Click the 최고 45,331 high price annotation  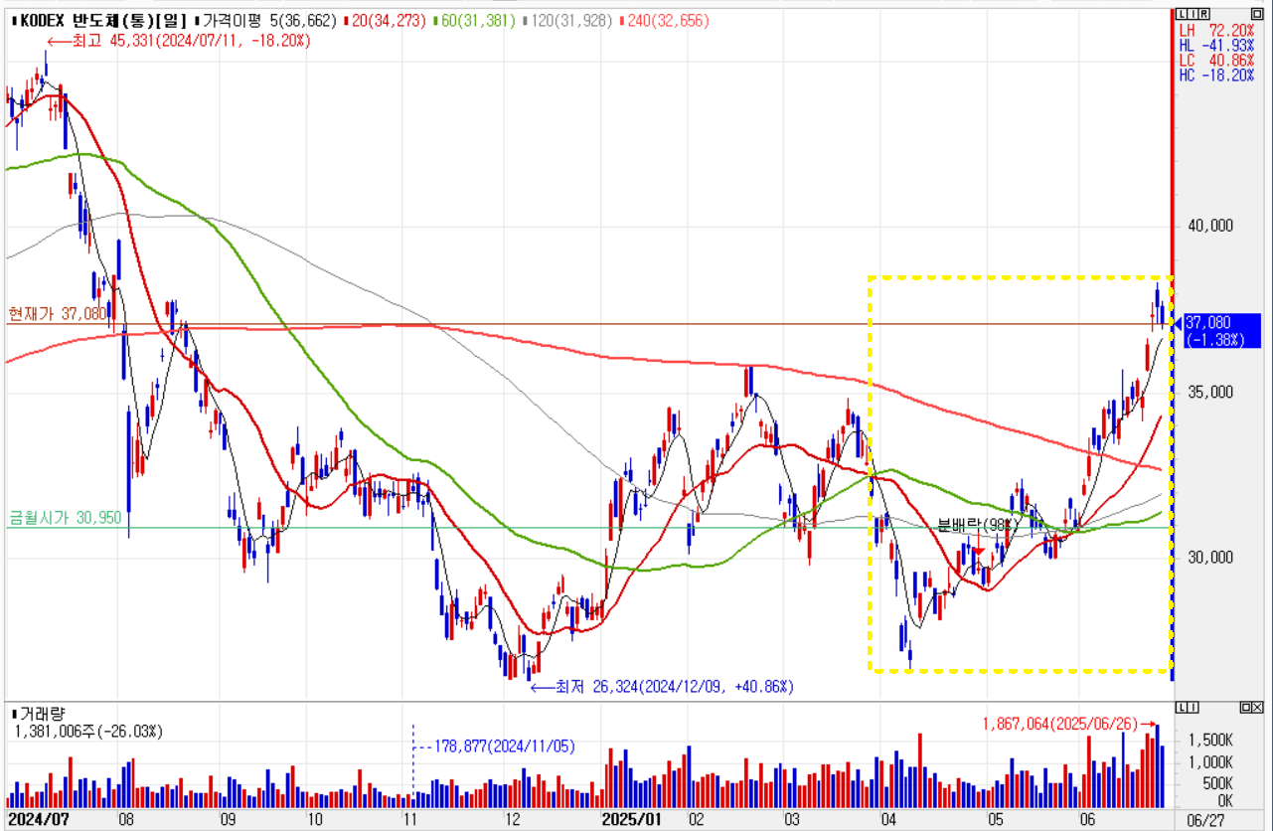pos(179,41)
